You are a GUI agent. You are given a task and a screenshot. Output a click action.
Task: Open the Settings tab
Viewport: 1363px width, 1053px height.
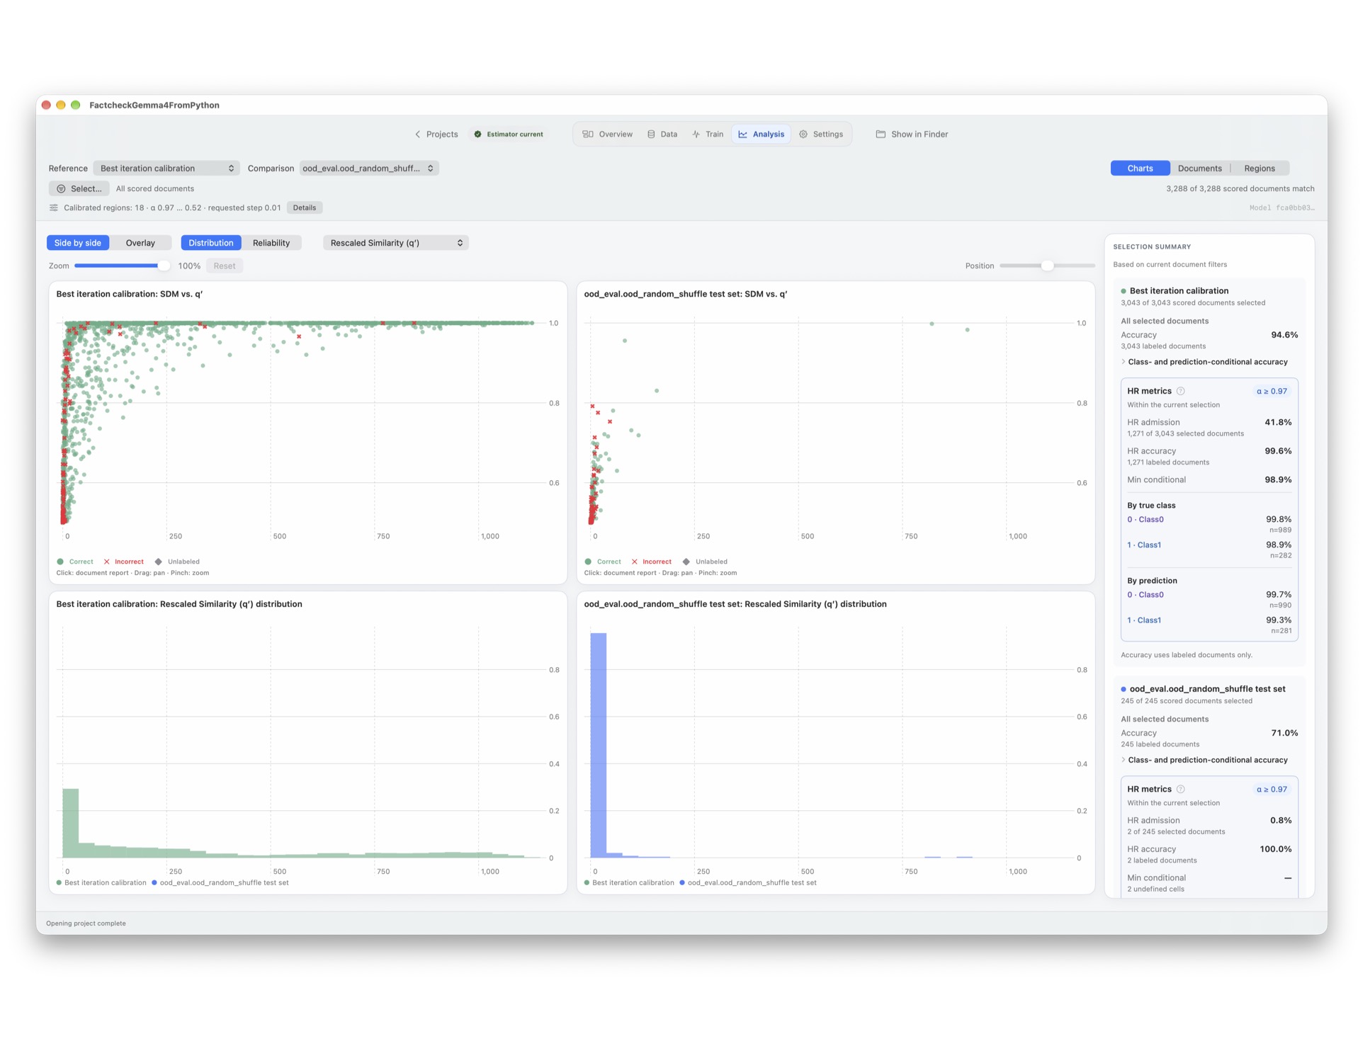pos(821,134)
